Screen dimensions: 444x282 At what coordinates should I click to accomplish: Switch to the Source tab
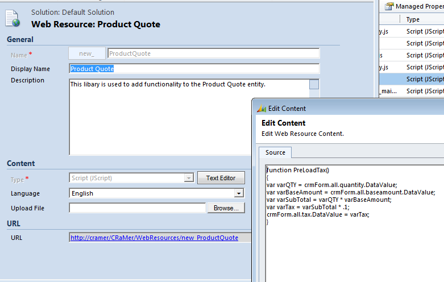point(275,153)
